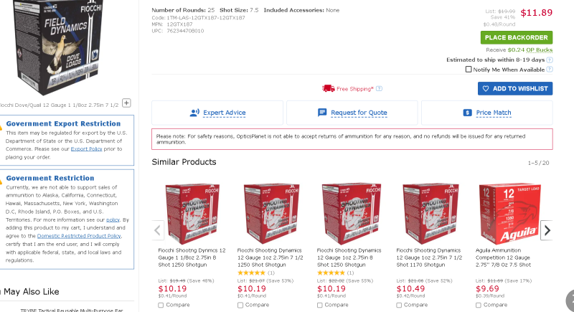
Task: Click the Add to Wishlist button
Action: pyautogui.click(x=514, y=88)
